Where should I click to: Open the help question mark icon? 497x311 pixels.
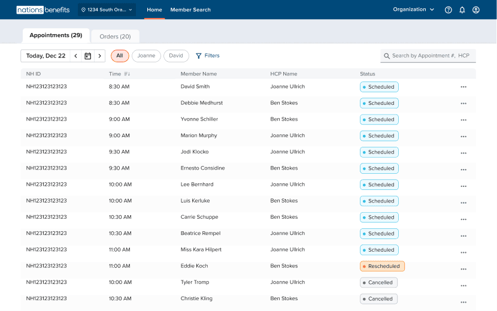[448, 10]
